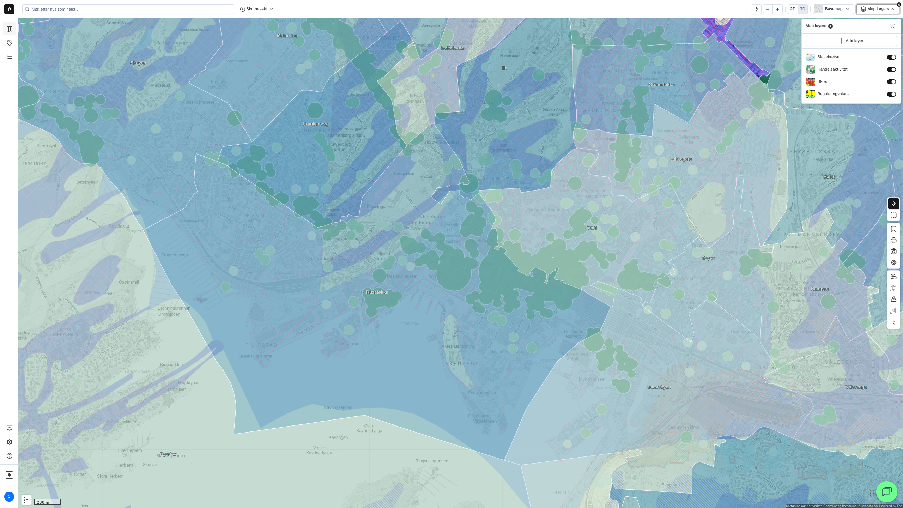Open the map/book panel icon in left sidebar
903x508 pixels.
[10, 29]
